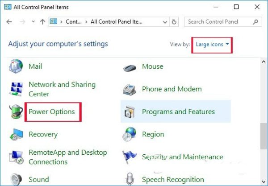
Task: Open the Mail control panel icon
Action: [x=16, y=66]
